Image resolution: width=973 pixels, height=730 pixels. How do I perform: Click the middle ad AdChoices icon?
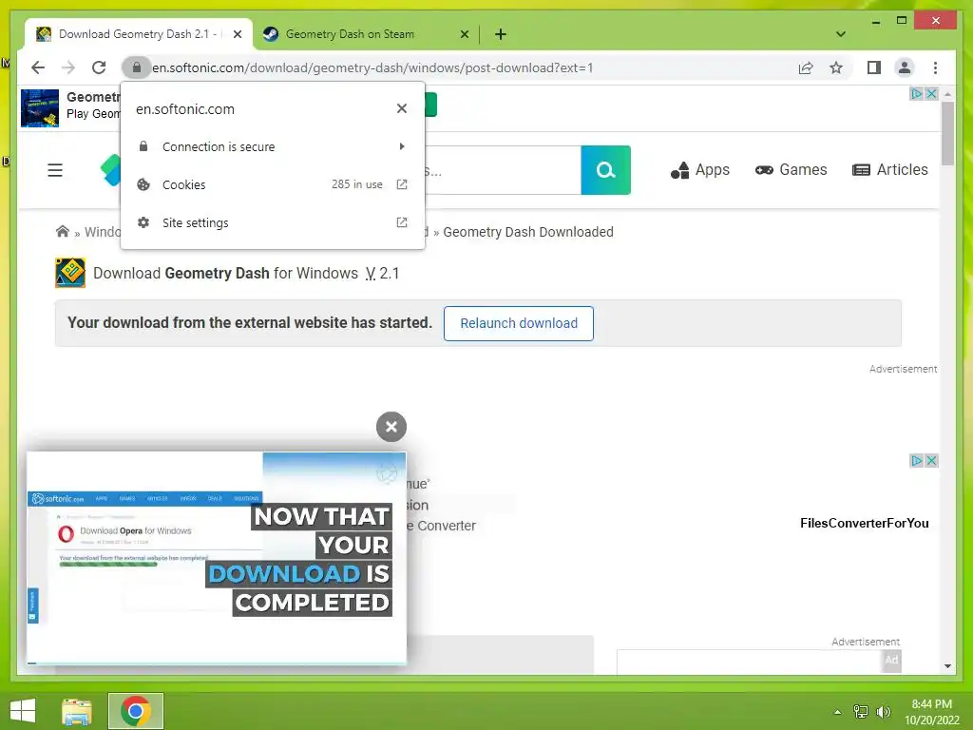916,461
